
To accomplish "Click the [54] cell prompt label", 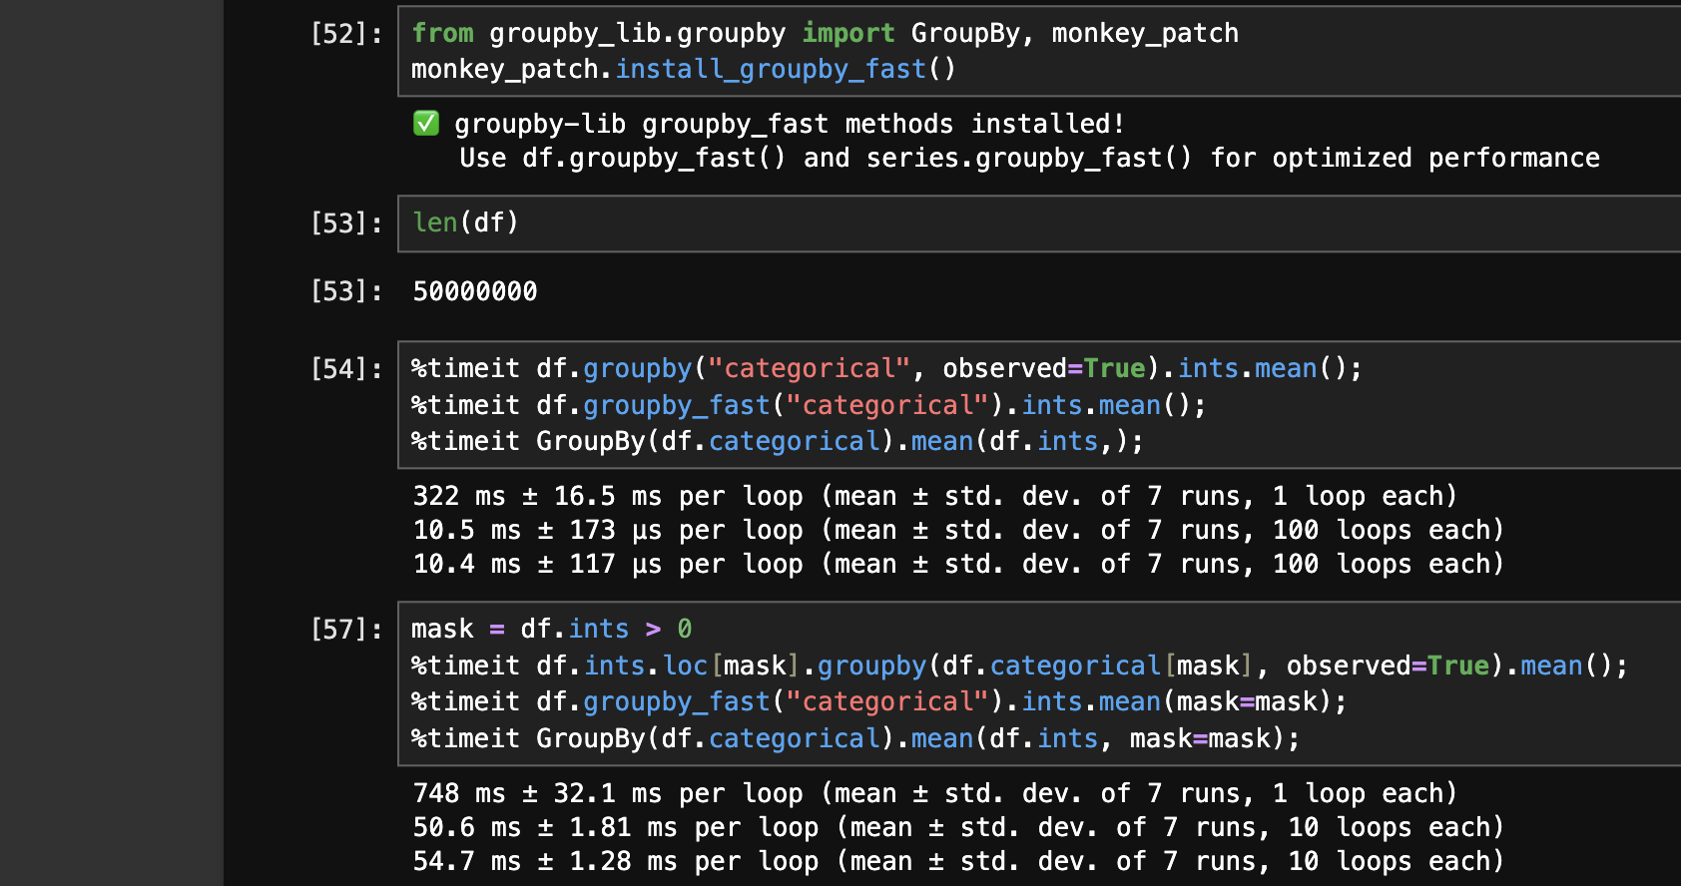I will tap(345, 369).
